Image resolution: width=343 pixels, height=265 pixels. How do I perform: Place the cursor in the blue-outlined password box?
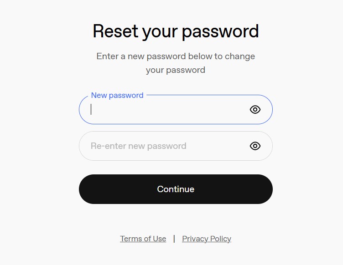pos(164,110)
